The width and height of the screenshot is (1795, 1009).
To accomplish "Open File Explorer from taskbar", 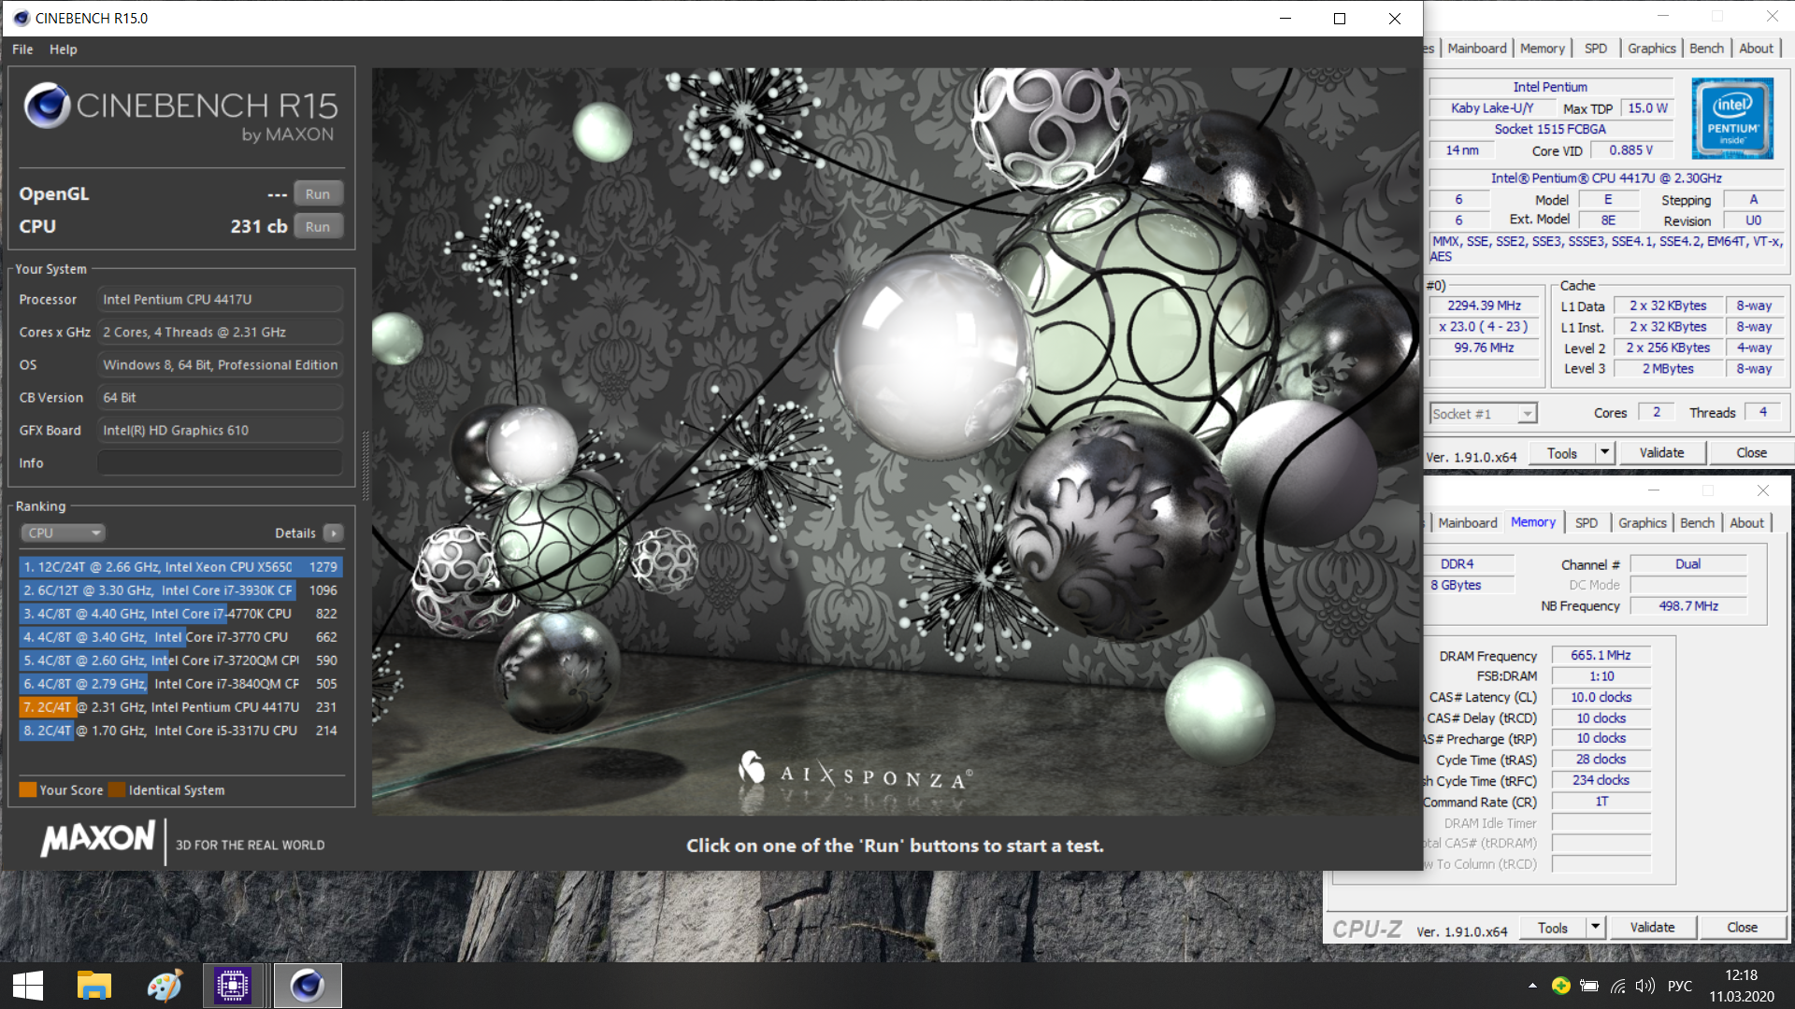I will pyautogui.click(x=93, y=986).
